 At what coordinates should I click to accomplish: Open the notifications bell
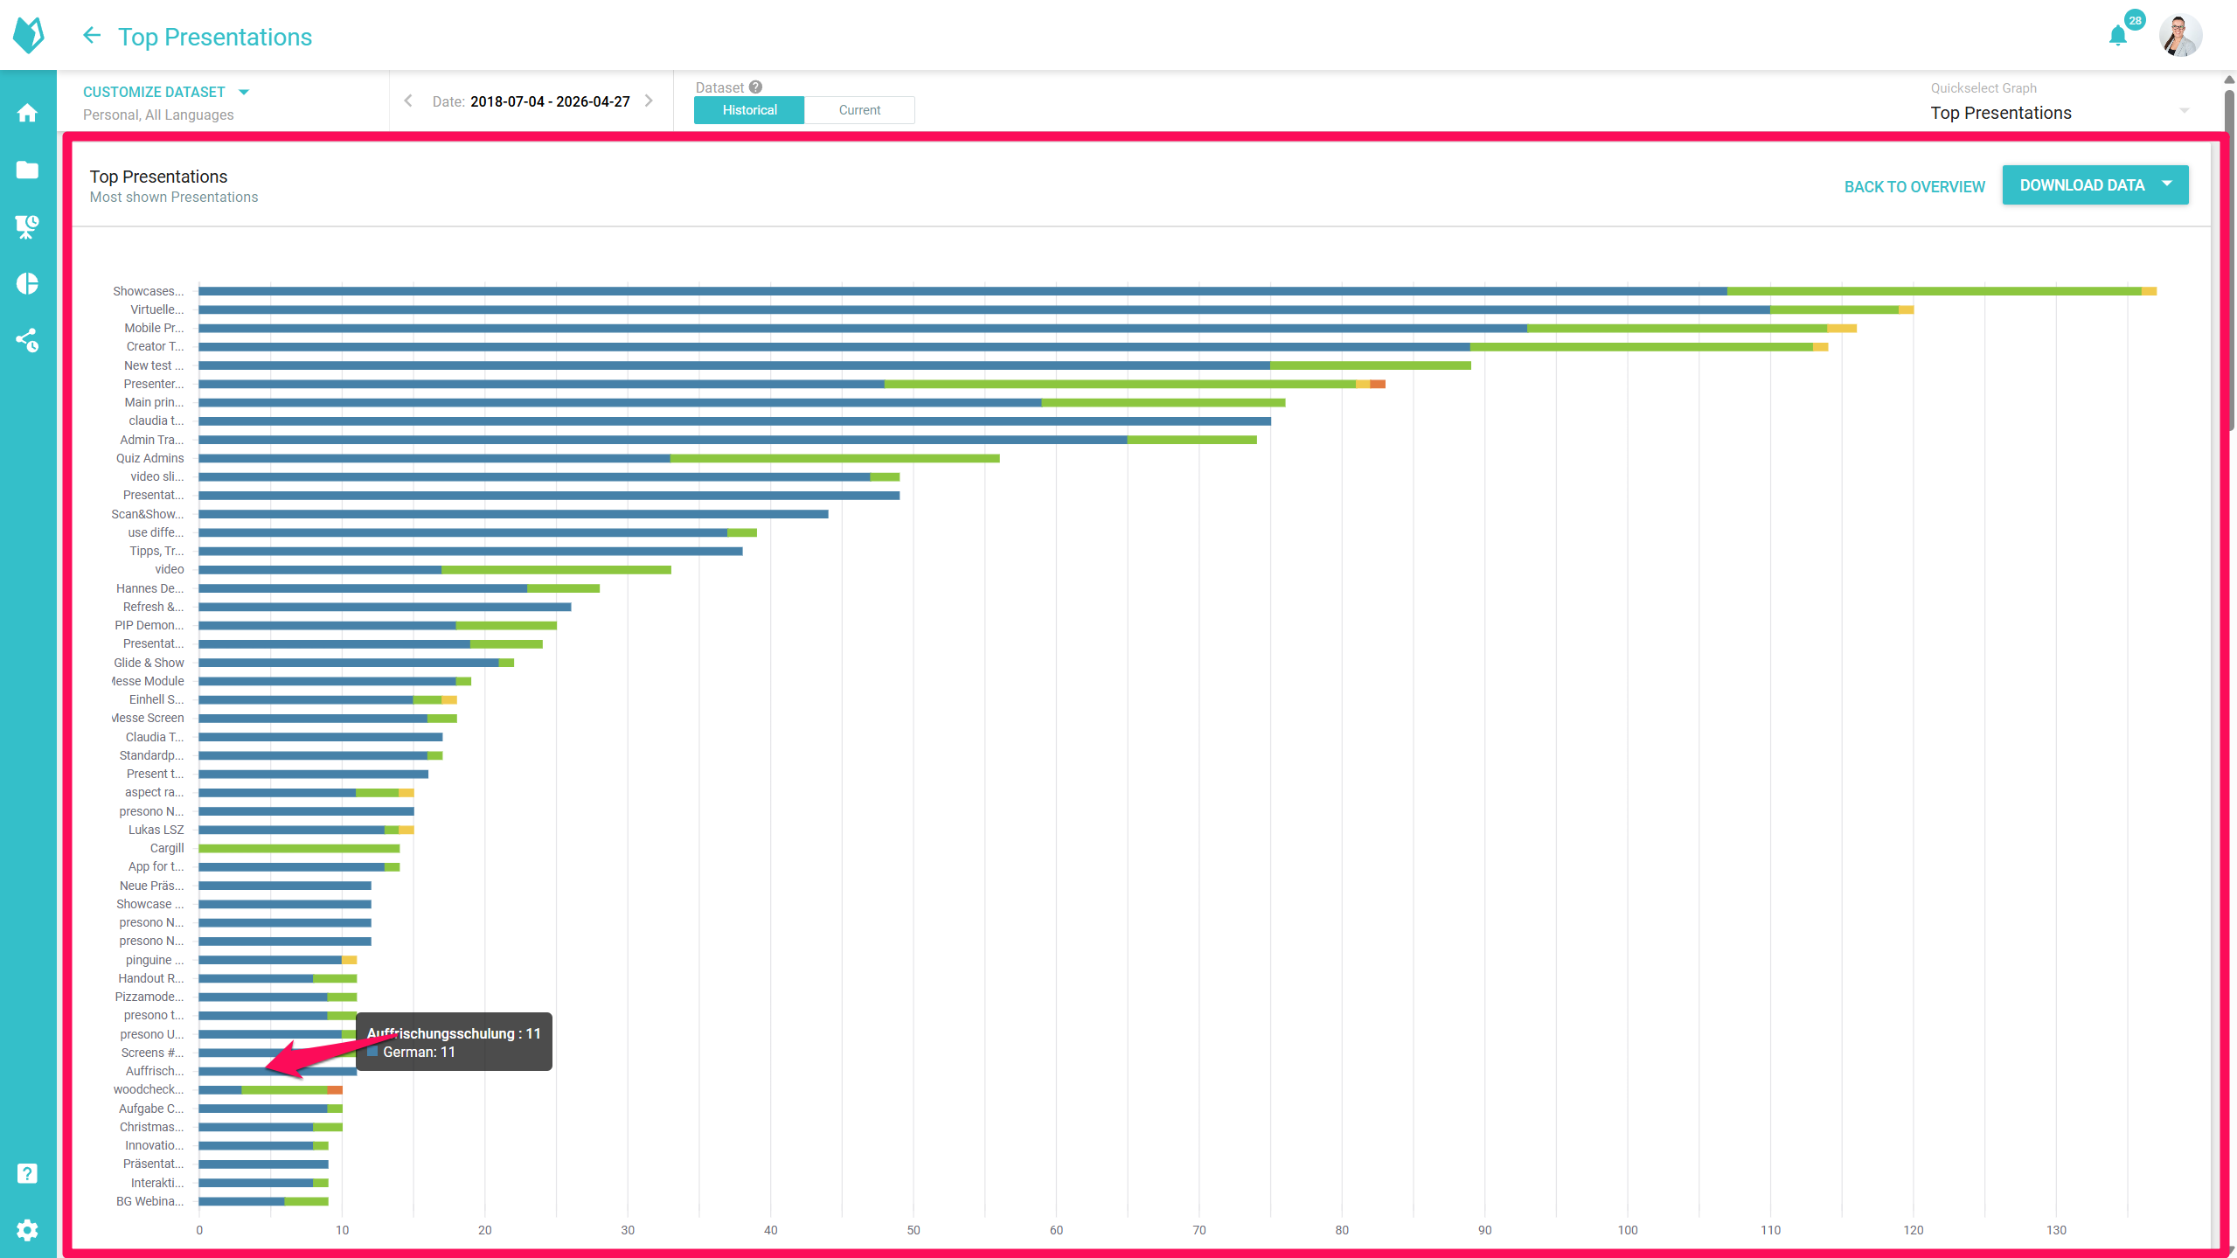coord(2117,36)
